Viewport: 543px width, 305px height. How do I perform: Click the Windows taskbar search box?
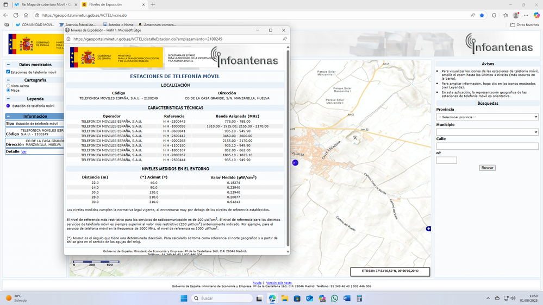pos(222,298)
